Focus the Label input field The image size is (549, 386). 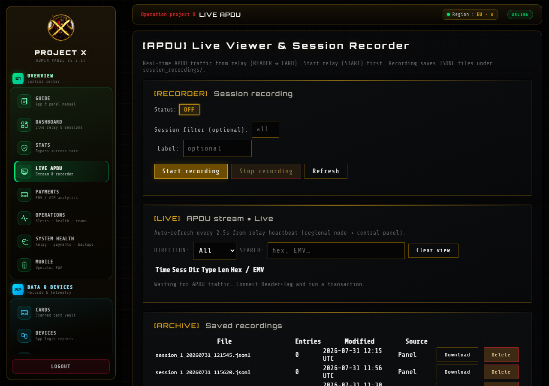click(217, 148)
